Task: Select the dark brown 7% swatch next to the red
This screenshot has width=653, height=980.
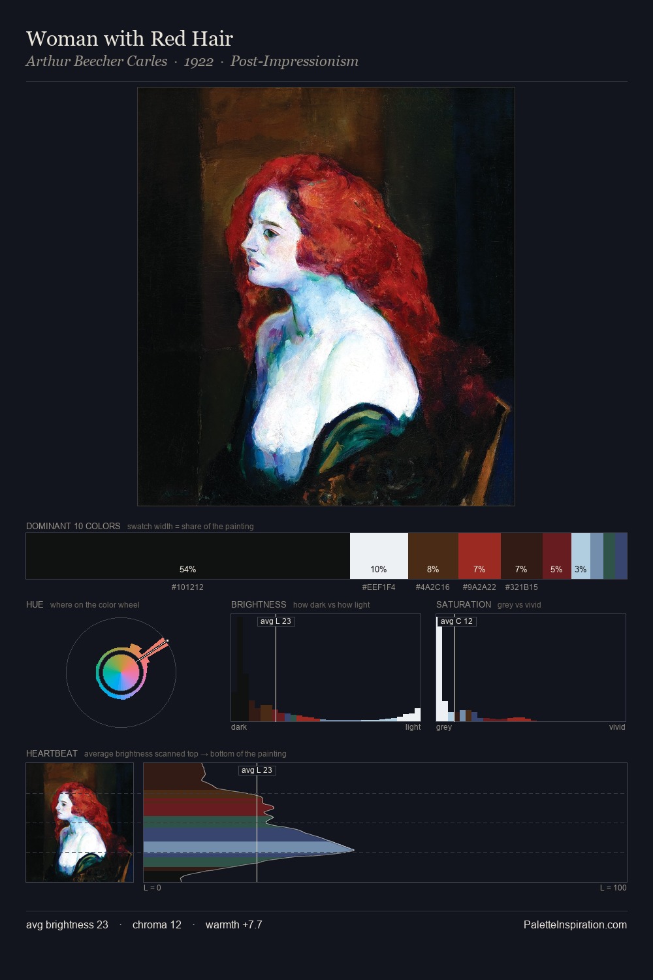Action: click(x=522, y=556)
